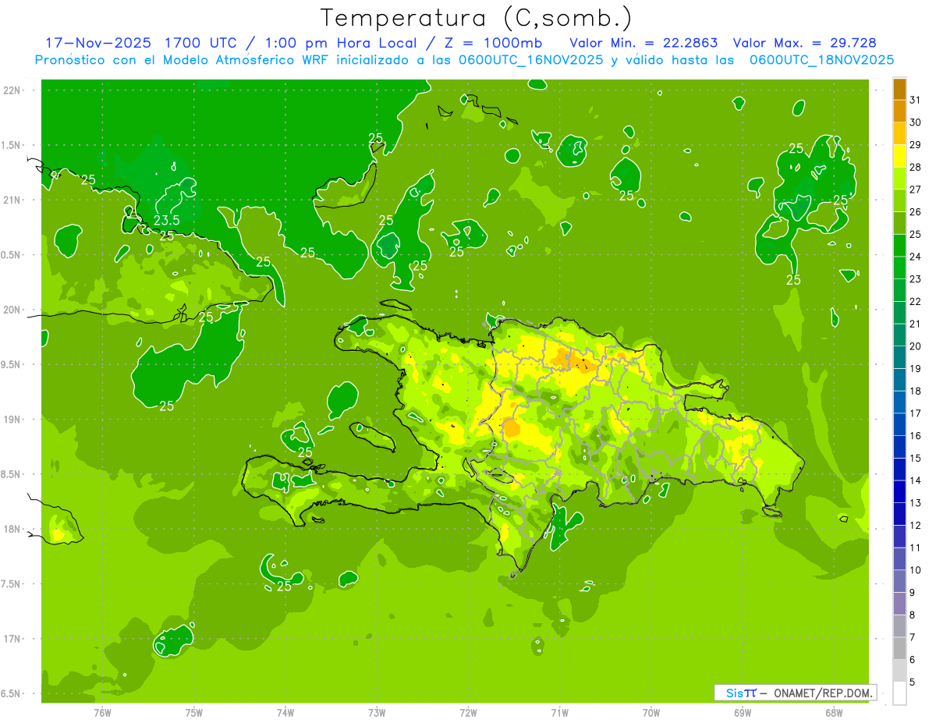Click the '70W' longitude axis label
This screenshot has height=723, width=936.
click(651, 712)
